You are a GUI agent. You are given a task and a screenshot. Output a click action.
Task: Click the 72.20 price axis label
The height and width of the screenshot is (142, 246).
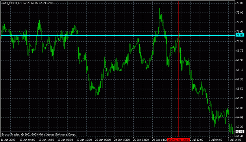click(240, 22)
